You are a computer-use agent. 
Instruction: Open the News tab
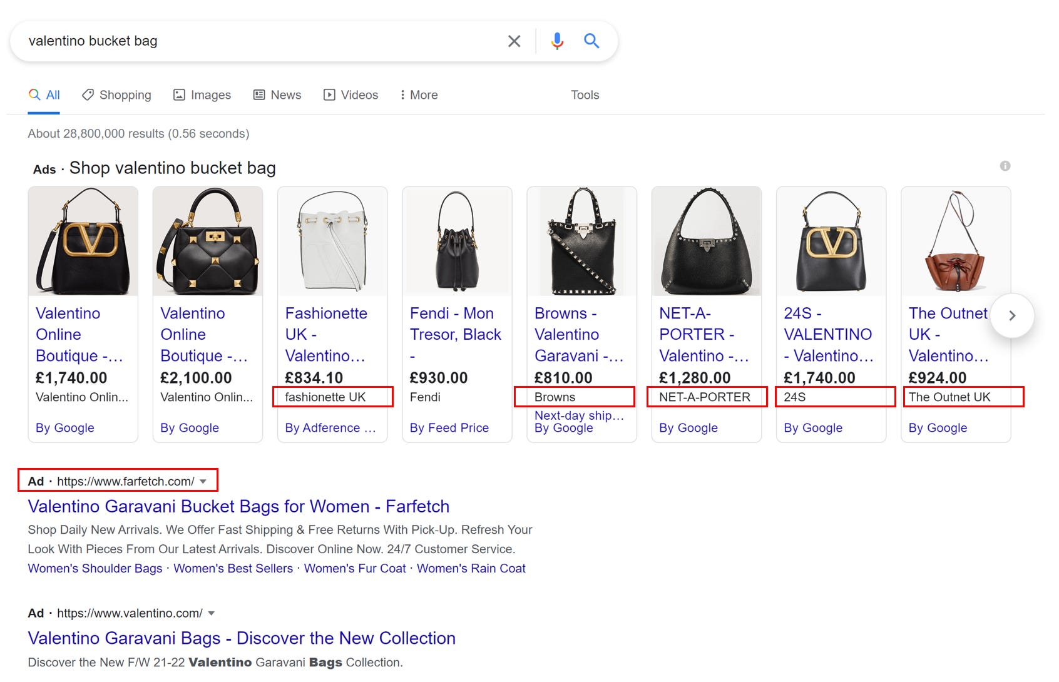click(x=277, y=95)
